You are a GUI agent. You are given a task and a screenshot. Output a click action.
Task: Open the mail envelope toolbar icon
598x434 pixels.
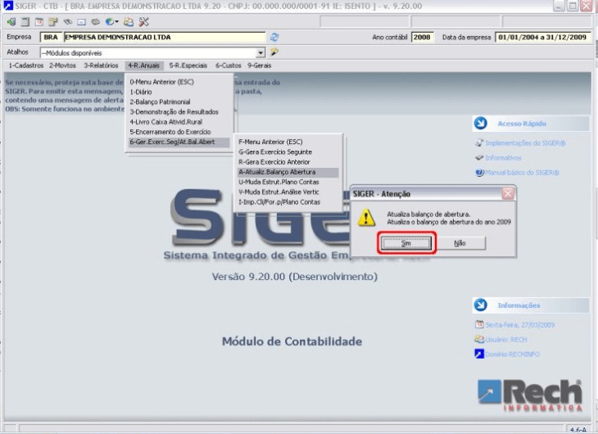point(81,22)
